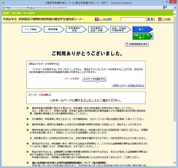Click the red book icon for 入力例
The width and height of the screenshot is (178, 168).
[x=160, y=19]
